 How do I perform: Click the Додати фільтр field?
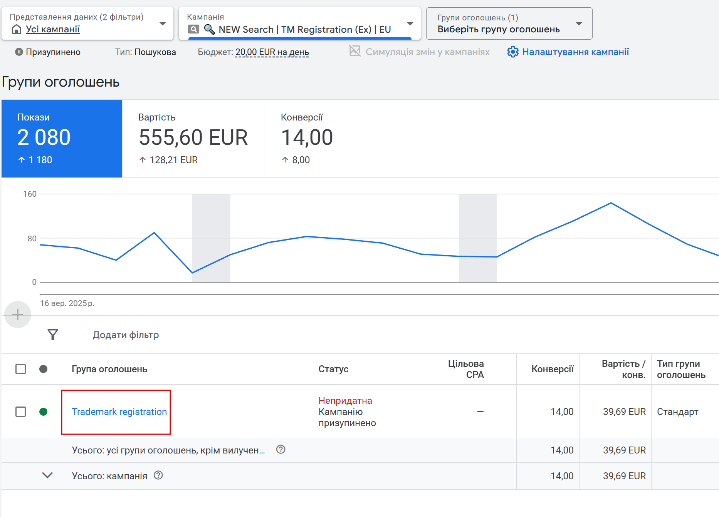click(126, 335)
